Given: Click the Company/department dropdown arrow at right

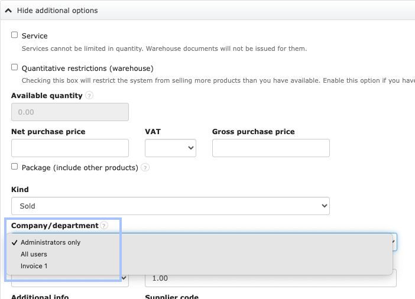Looking at the screenshot, I should 394,242.
